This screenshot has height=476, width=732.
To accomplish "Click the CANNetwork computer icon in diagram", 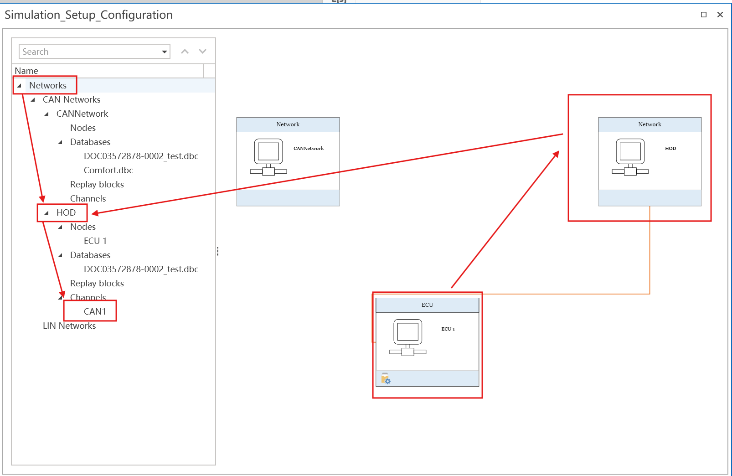I will [268, 157].
